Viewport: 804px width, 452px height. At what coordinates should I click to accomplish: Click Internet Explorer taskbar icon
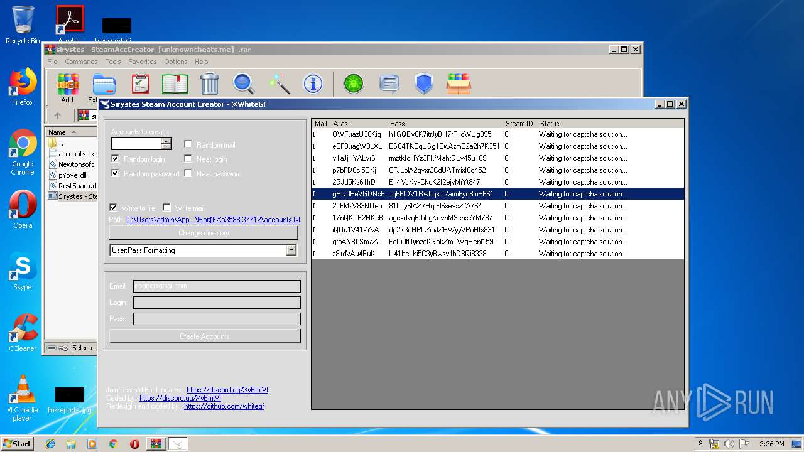point(50,444)
